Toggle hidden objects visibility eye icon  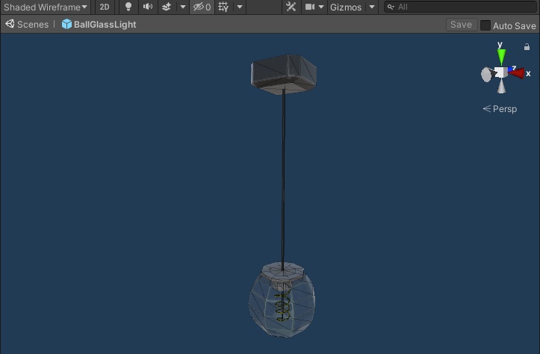coord(202,7)
